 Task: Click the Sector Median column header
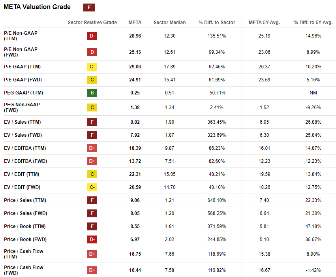click(169, 23)
